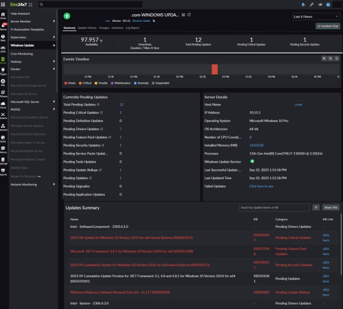Open the megaphone announcements icon

(320, 5)
